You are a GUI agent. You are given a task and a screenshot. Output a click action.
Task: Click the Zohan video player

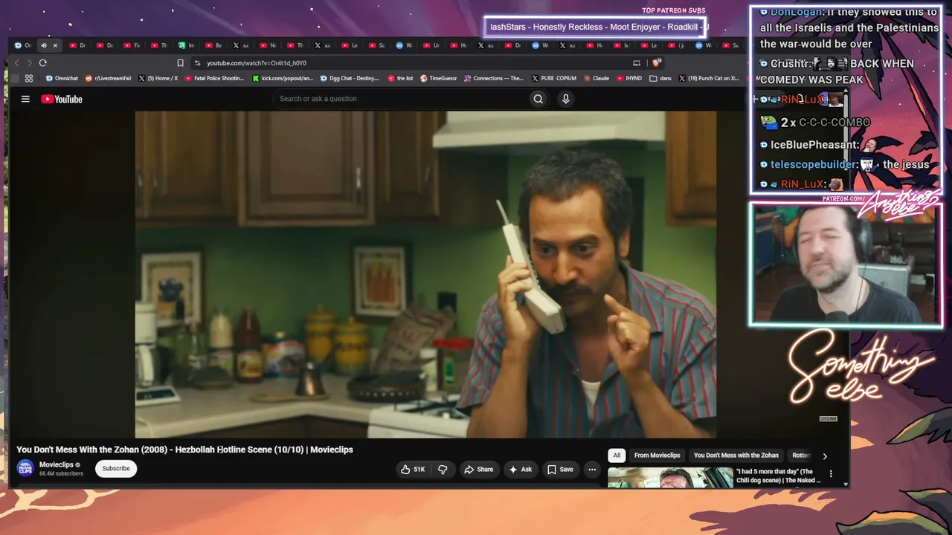[x=425, y=274]
